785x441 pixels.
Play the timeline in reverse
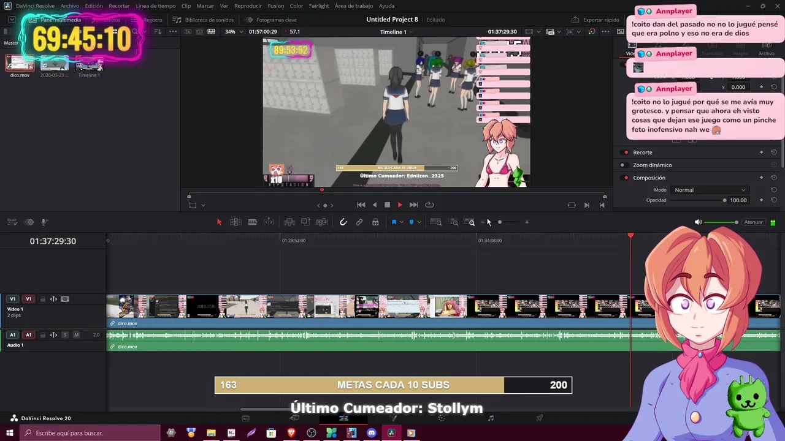(x=375, y=205)
